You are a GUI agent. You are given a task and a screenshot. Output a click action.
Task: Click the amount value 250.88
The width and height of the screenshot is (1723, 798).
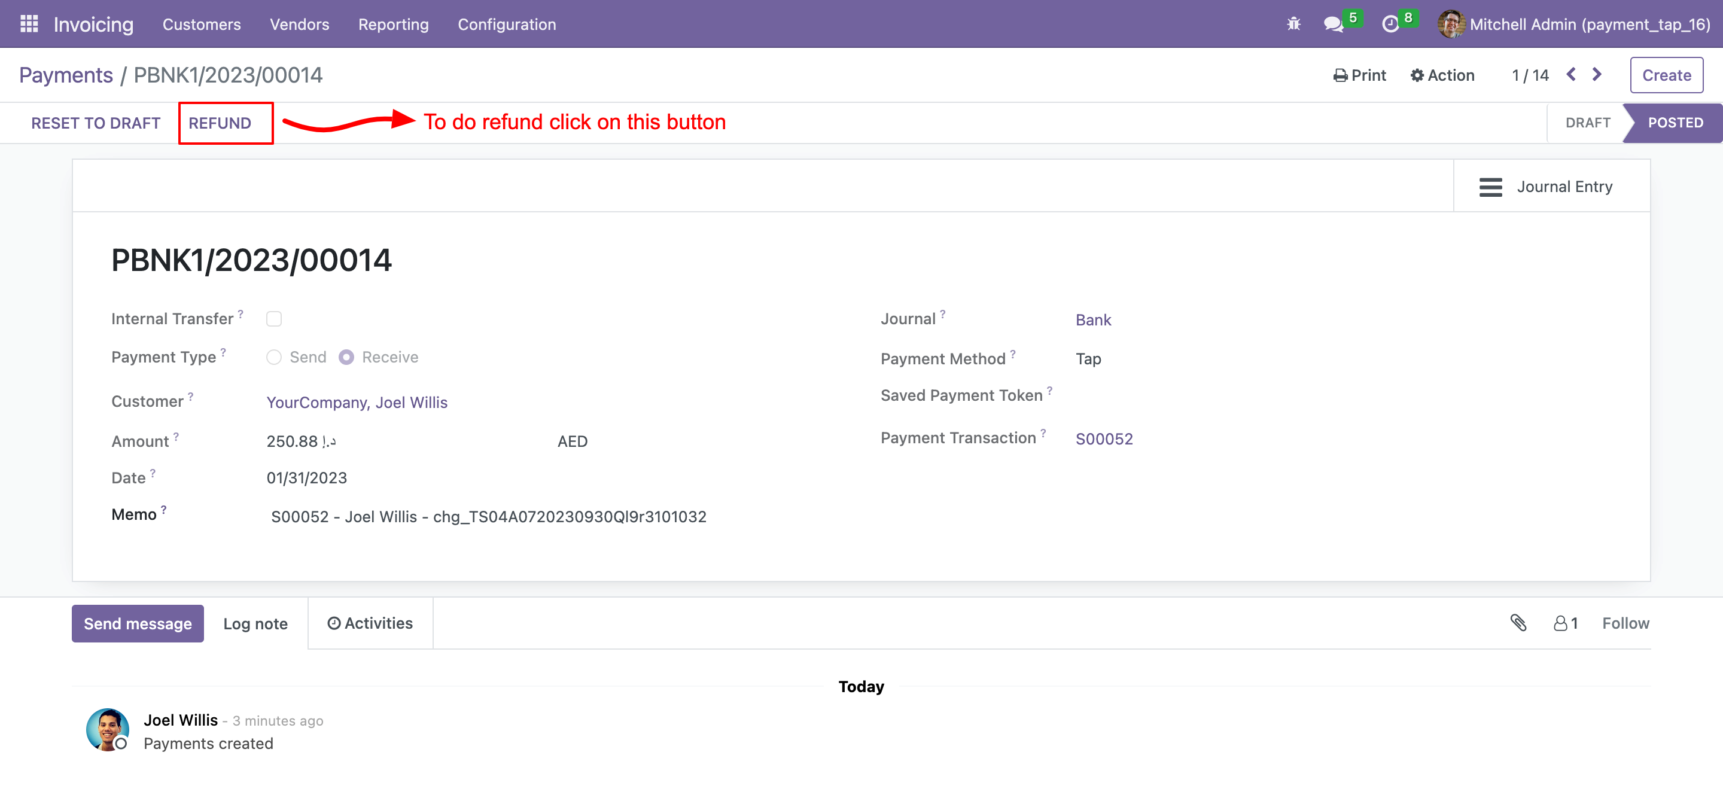(x=301, y=441)
